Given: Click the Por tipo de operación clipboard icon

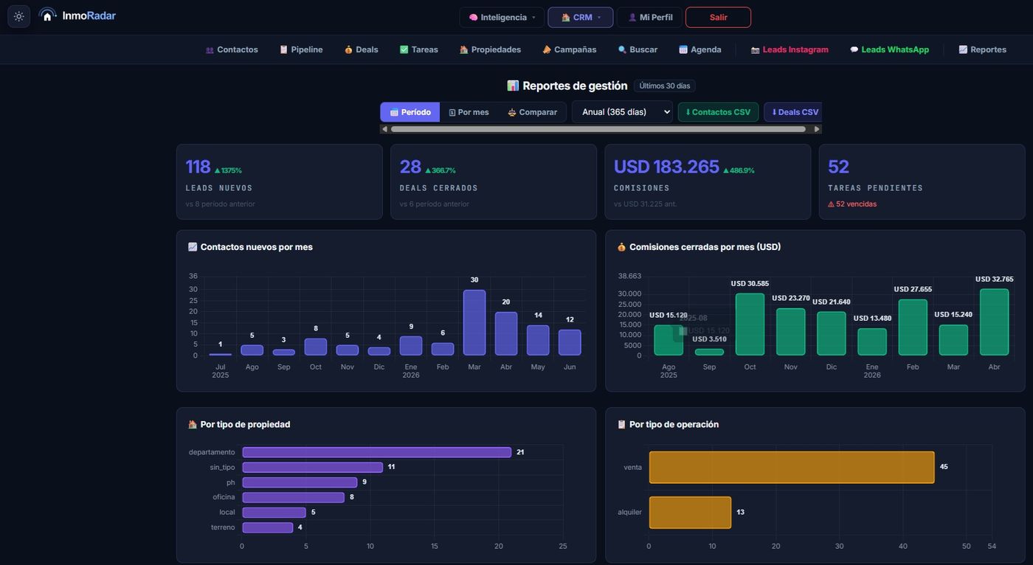Looking at the screenshot, I should tap(621, 424).
